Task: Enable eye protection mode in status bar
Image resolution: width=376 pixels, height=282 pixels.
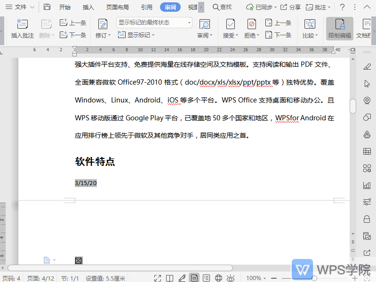Action: (231, 278)
